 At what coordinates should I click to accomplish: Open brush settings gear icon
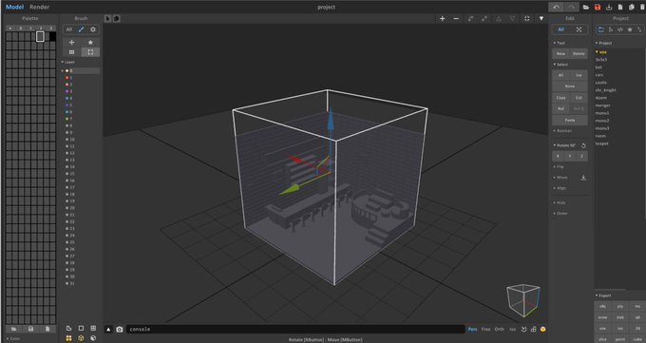[93, 29]
